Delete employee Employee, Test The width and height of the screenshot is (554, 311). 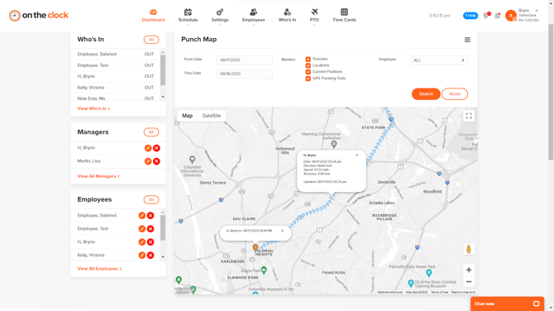(150, 228)
